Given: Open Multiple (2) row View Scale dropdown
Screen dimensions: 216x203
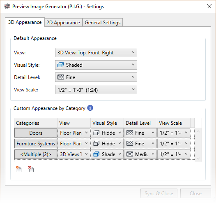Looking at the screenshot, I should pos(174,154).
